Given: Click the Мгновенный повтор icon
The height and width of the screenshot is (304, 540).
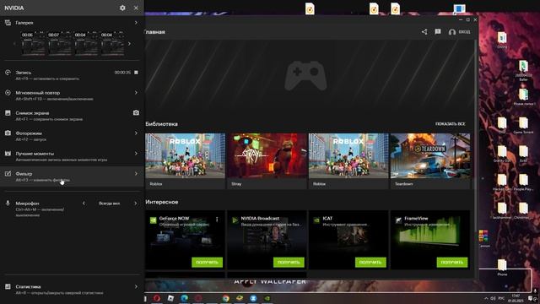Looking at the screenshot, I should (8, 93).
